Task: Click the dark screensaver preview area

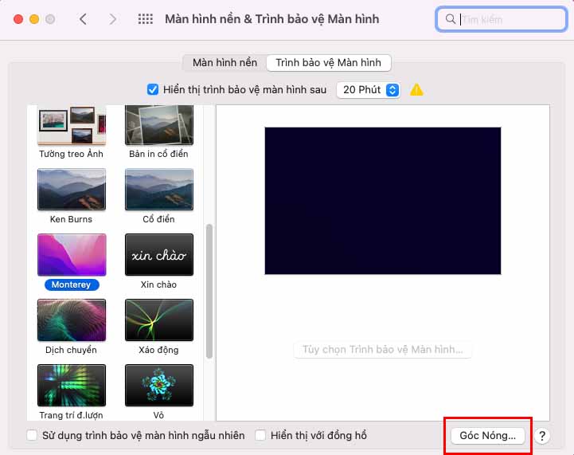Action: pos(383,201)
